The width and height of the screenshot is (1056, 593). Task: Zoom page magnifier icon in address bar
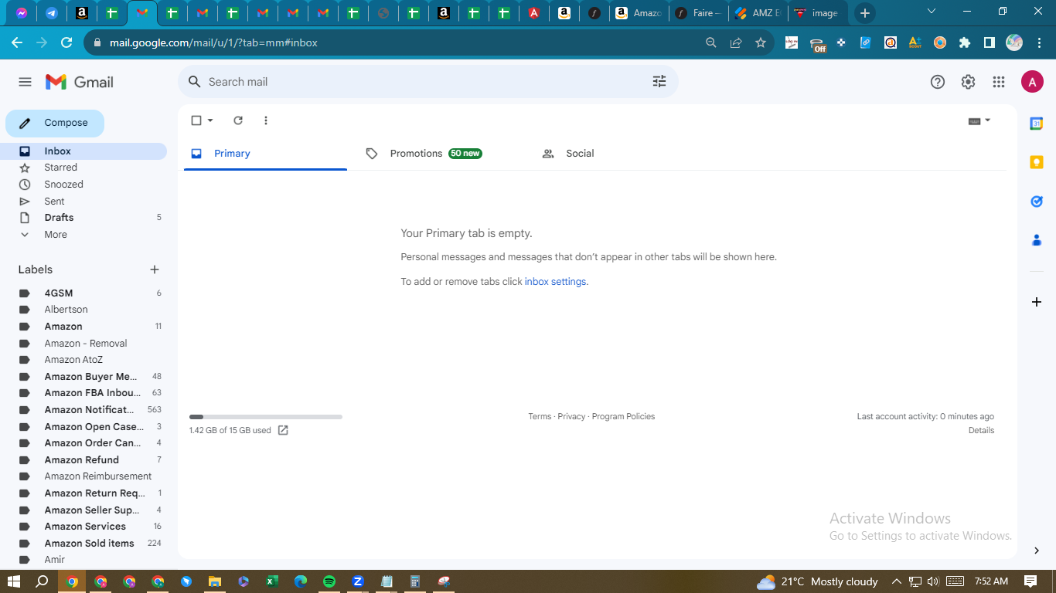tap(711, 42)
